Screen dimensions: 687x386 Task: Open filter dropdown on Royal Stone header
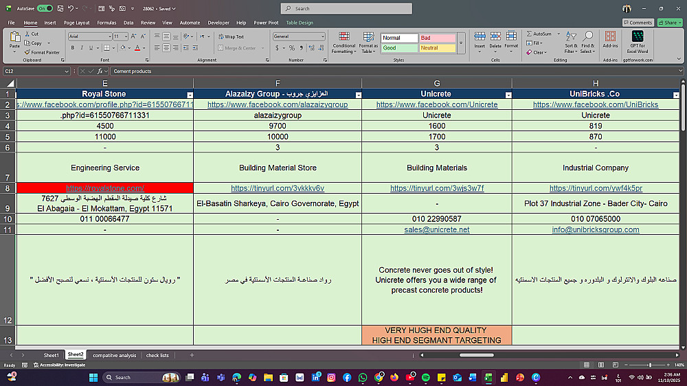(x=190, y=95)
